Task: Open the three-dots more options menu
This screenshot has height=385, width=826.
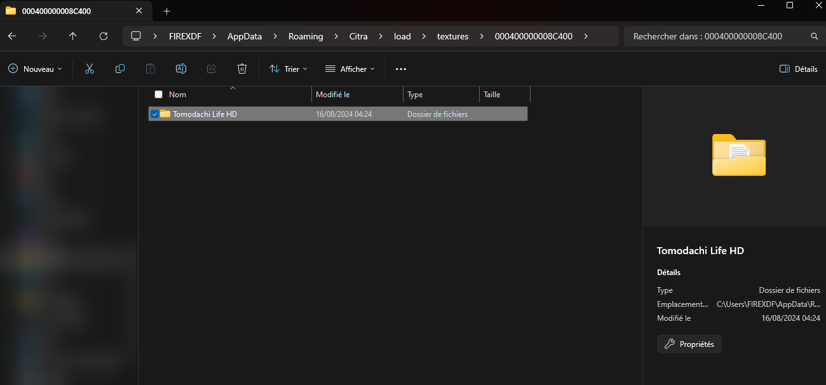Action: [x=400, y=69]
